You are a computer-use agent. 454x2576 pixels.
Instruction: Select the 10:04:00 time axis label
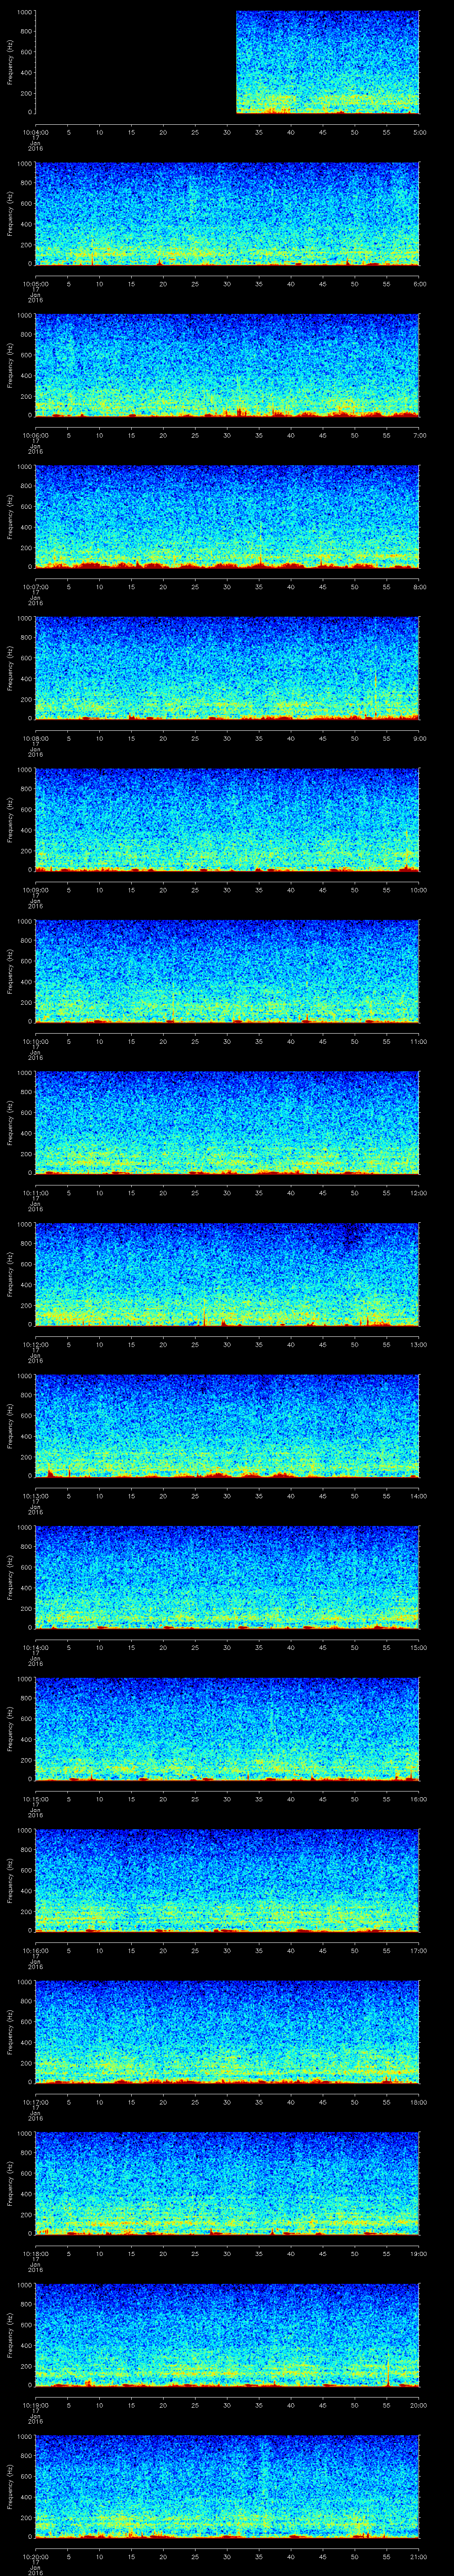[x=35, y=131]
